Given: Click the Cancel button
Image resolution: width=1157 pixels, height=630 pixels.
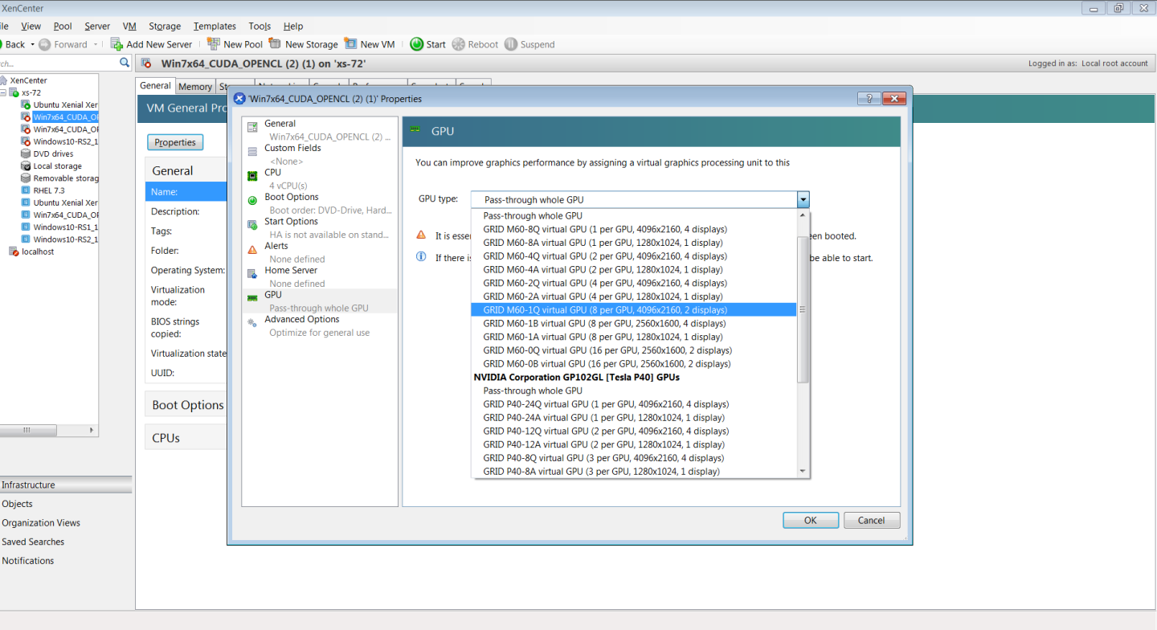Looking at the screenshot, I should coord(872,520).
